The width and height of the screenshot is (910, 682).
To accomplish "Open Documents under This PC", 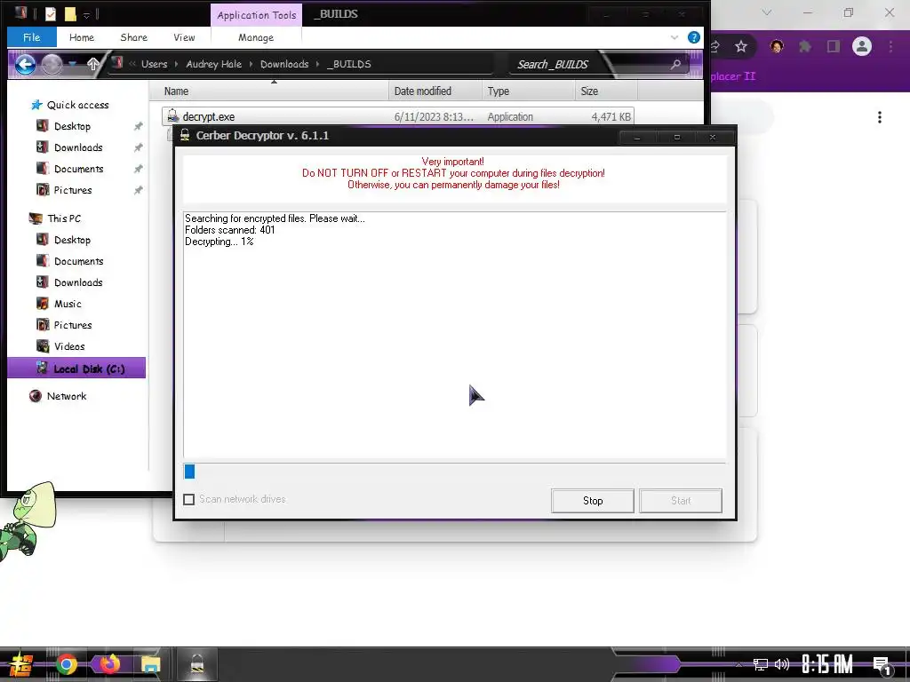I will (79, 262).
